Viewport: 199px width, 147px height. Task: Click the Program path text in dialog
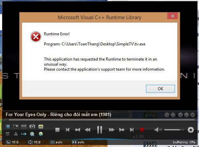coord(95,44)
